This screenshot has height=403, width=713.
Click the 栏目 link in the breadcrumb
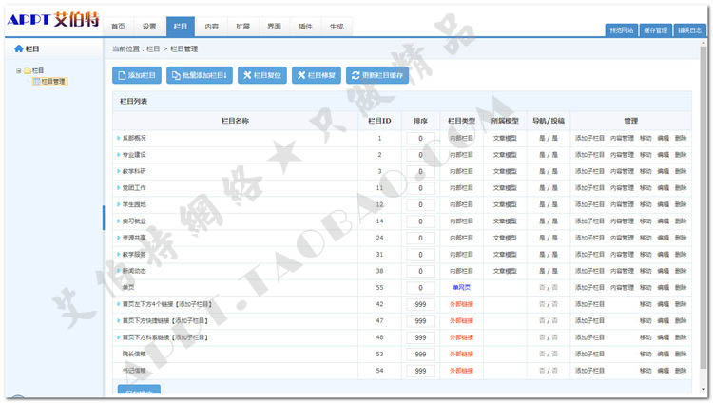(x=153, y=48)
